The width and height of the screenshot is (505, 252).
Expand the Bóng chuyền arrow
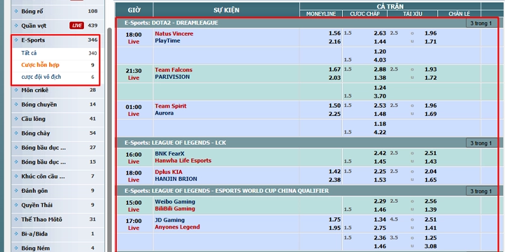[16, 105]
